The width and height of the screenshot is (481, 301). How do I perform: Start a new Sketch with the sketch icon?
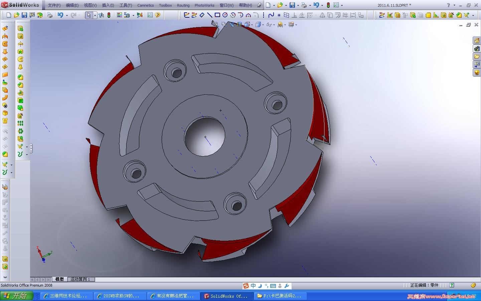[x=187, y=15]
